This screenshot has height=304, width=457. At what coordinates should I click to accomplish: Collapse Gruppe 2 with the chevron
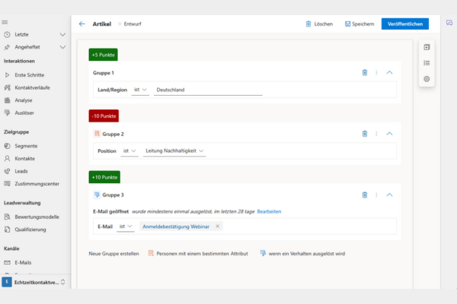(389, 134)
